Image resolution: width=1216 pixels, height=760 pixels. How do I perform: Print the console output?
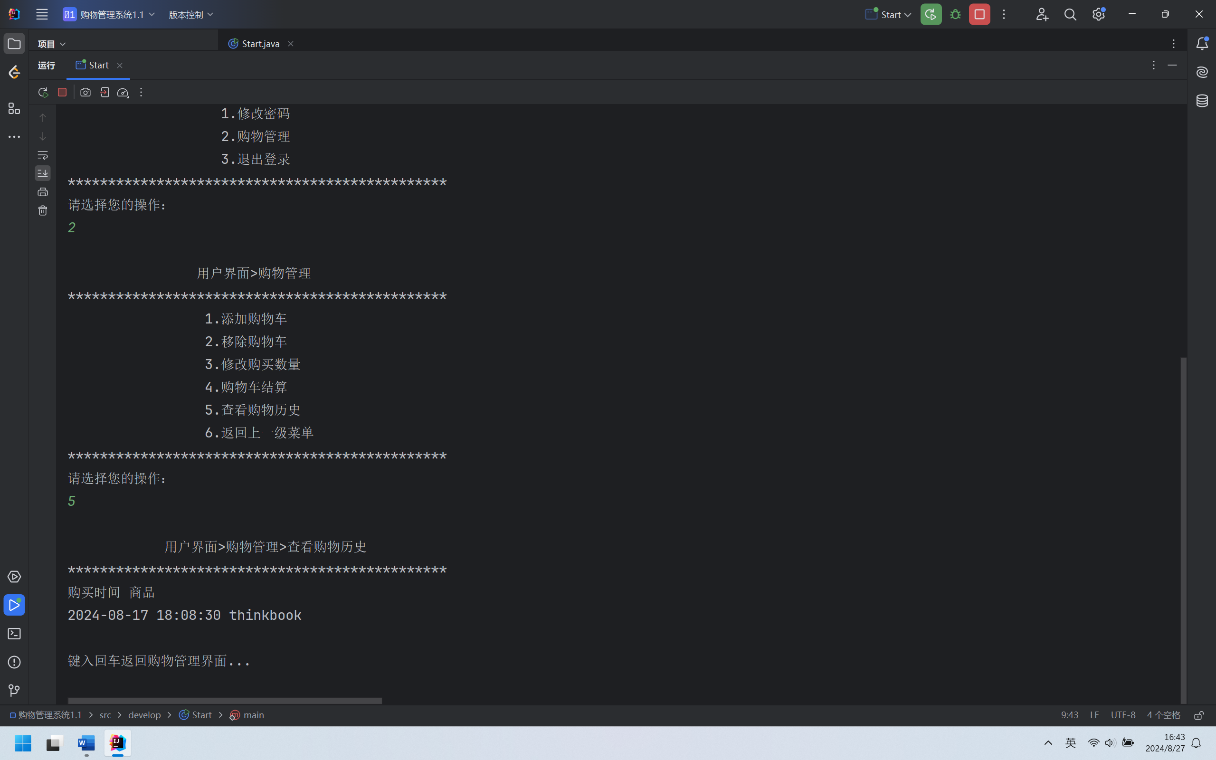pyautogui.click(x=43, y=192)
